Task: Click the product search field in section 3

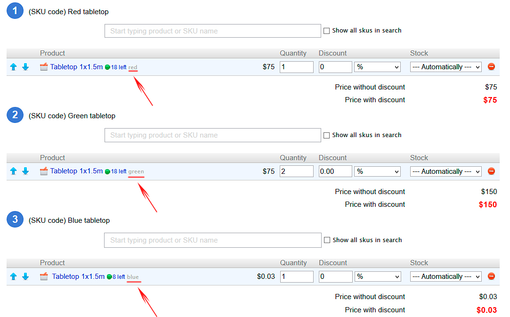Action: [212, 240]
